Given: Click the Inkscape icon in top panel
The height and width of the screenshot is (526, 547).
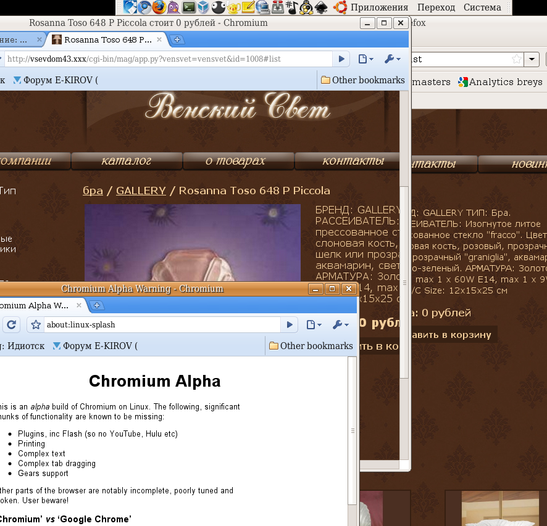Looking at the screenshot, I should (x=320, y=7).
